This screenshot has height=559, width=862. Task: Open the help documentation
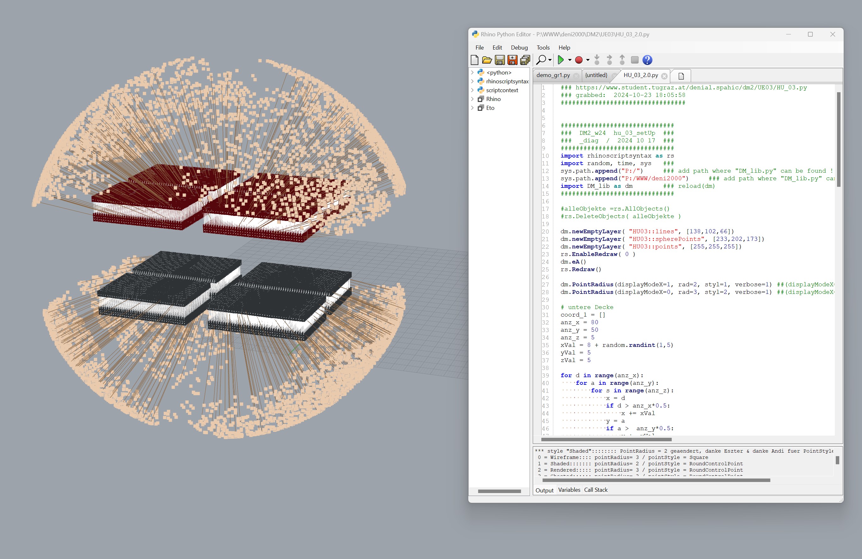(x=647, y=60)
